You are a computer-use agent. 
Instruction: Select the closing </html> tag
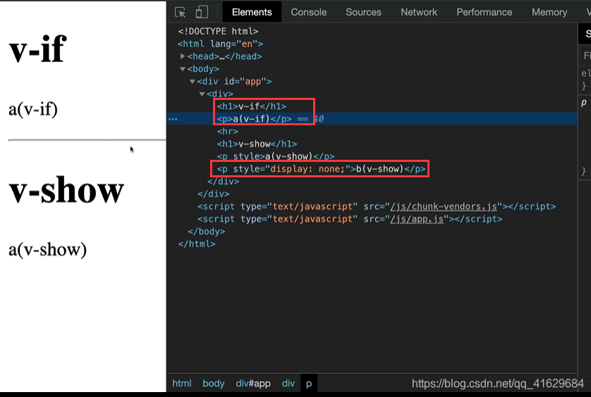coord(197,244)
